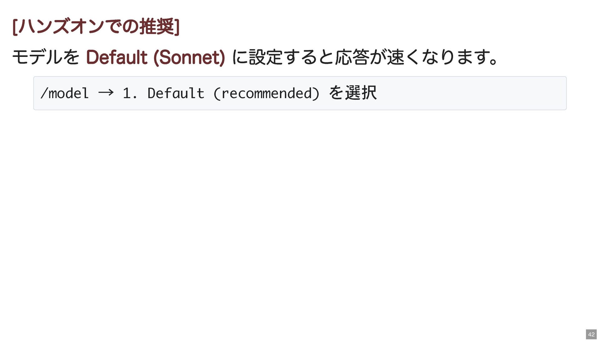Click the モデルを text at sentence start

46,57
